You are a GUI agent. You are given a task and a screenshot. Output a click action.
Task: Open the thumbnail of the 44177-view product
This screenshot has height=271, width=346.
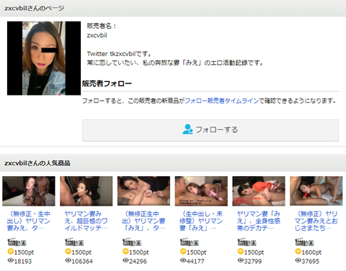[201, 191]
